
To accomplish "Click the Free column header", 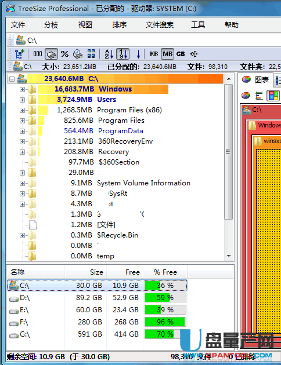I will 125,272.
